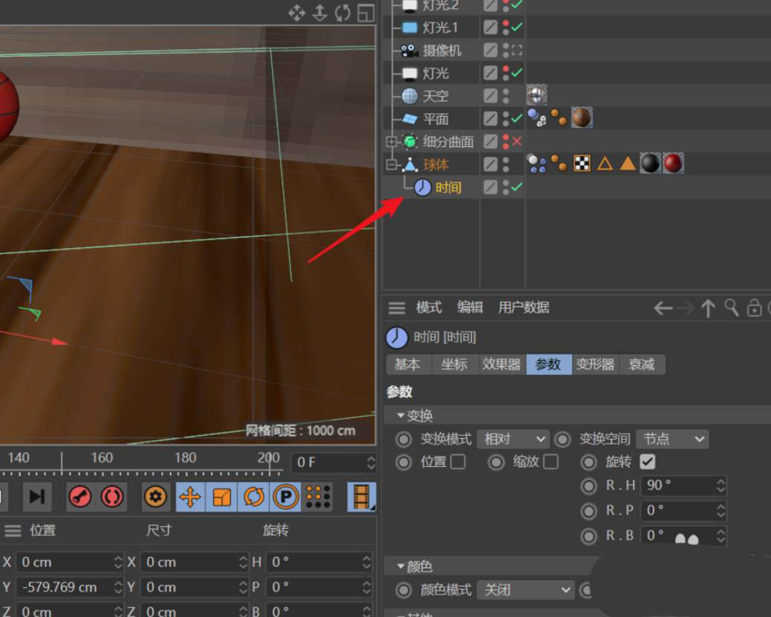This screenshot has height=617, width=771.
Task: Enable the 缩放 (scale) checkbox
Action: tap(550, 462)
